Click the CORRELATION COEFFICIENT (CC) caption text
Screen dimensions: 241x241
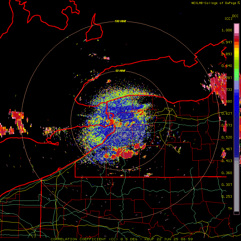[x=84, y=239]
